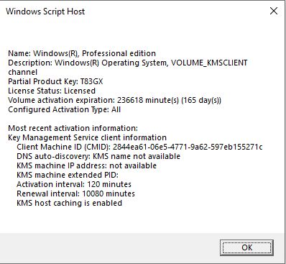The image size is (286, 264).
Task: Click the Renewal interval: 10080 minutes line
Action: pyautogui.click(x=75, y=194)
